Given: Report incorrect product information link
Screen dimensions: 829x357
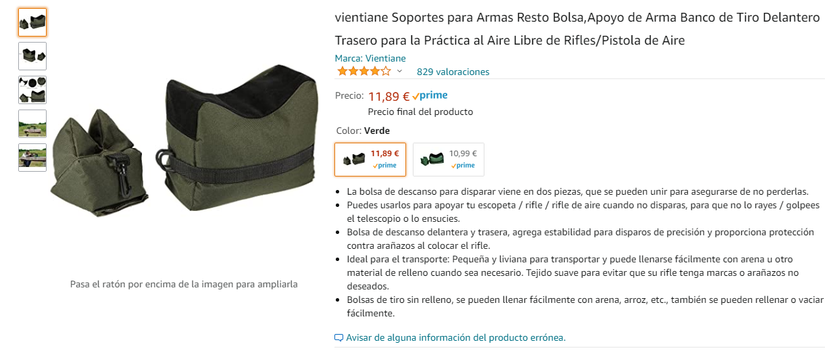Looking at the screenshot, I should (x=455, y=337).
